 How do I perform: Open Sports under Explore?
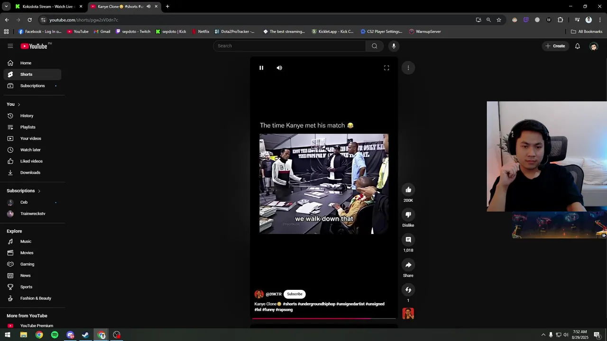click(32, 287)
